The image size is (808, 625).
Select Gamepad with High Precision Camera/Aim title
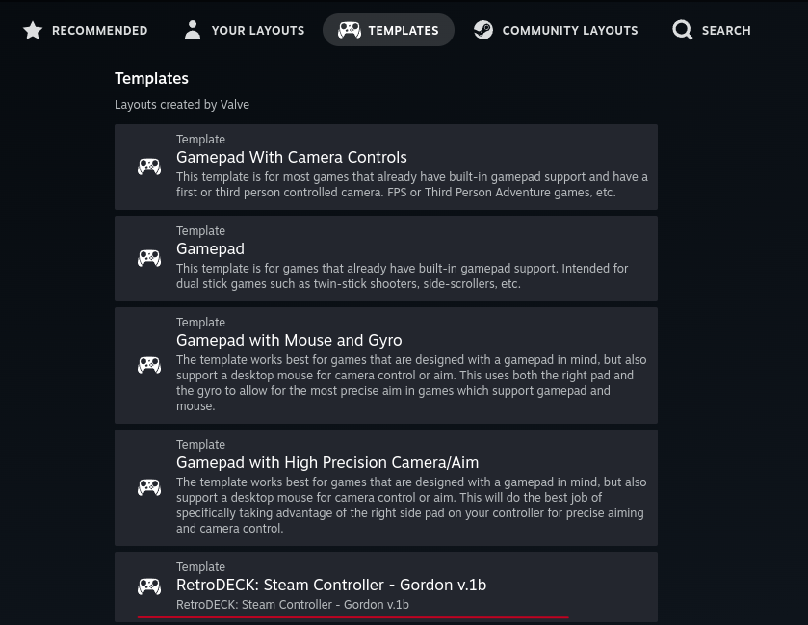326,462
